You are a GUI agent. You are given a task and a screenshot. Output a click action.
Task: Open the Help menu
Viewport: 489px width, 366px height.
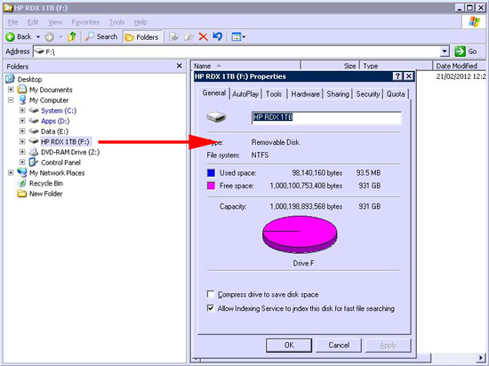click(140, 22)
